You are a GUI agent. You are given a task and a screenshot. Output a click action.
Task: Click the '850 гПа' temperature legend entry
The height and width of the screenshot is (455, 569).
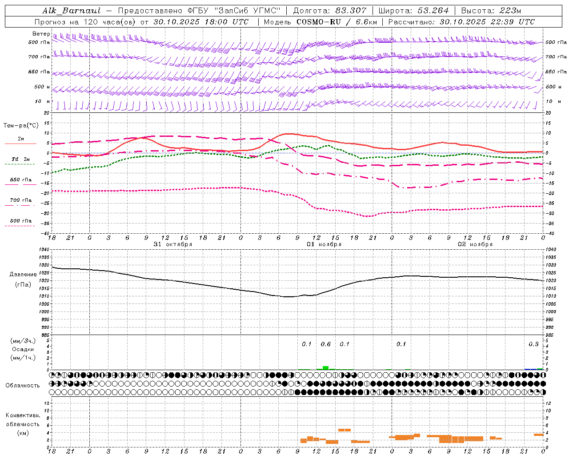(21, 180)
